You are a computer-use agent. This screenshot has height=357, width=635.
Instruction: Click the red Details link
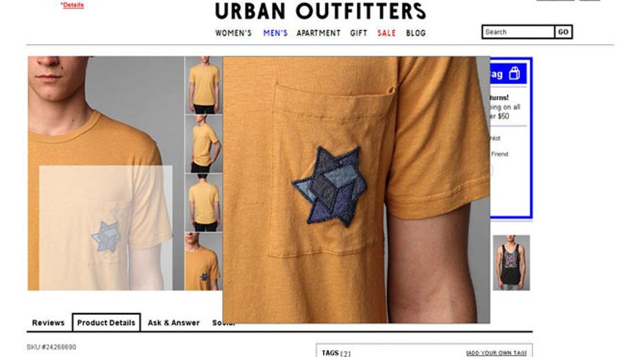coord(73,5)
